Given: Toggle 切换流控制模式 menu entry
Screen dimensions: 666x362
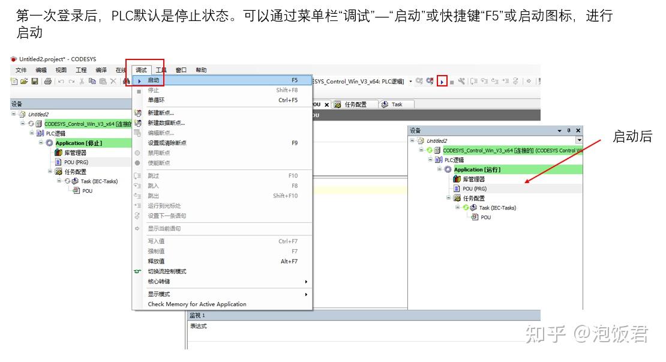Looking at the screenshot, I should coord(222,271).
